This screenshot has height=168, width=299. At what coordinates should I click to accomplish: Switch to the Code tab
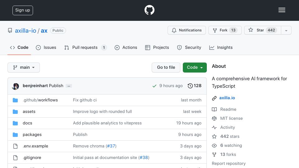pyautogui.click(x=19, y=47)
